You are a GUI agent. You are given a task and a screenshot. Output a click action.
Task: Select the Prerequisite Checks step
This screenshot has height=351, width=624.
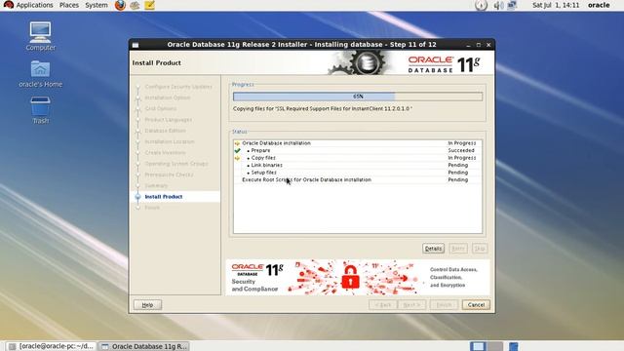tap(169, 175)
